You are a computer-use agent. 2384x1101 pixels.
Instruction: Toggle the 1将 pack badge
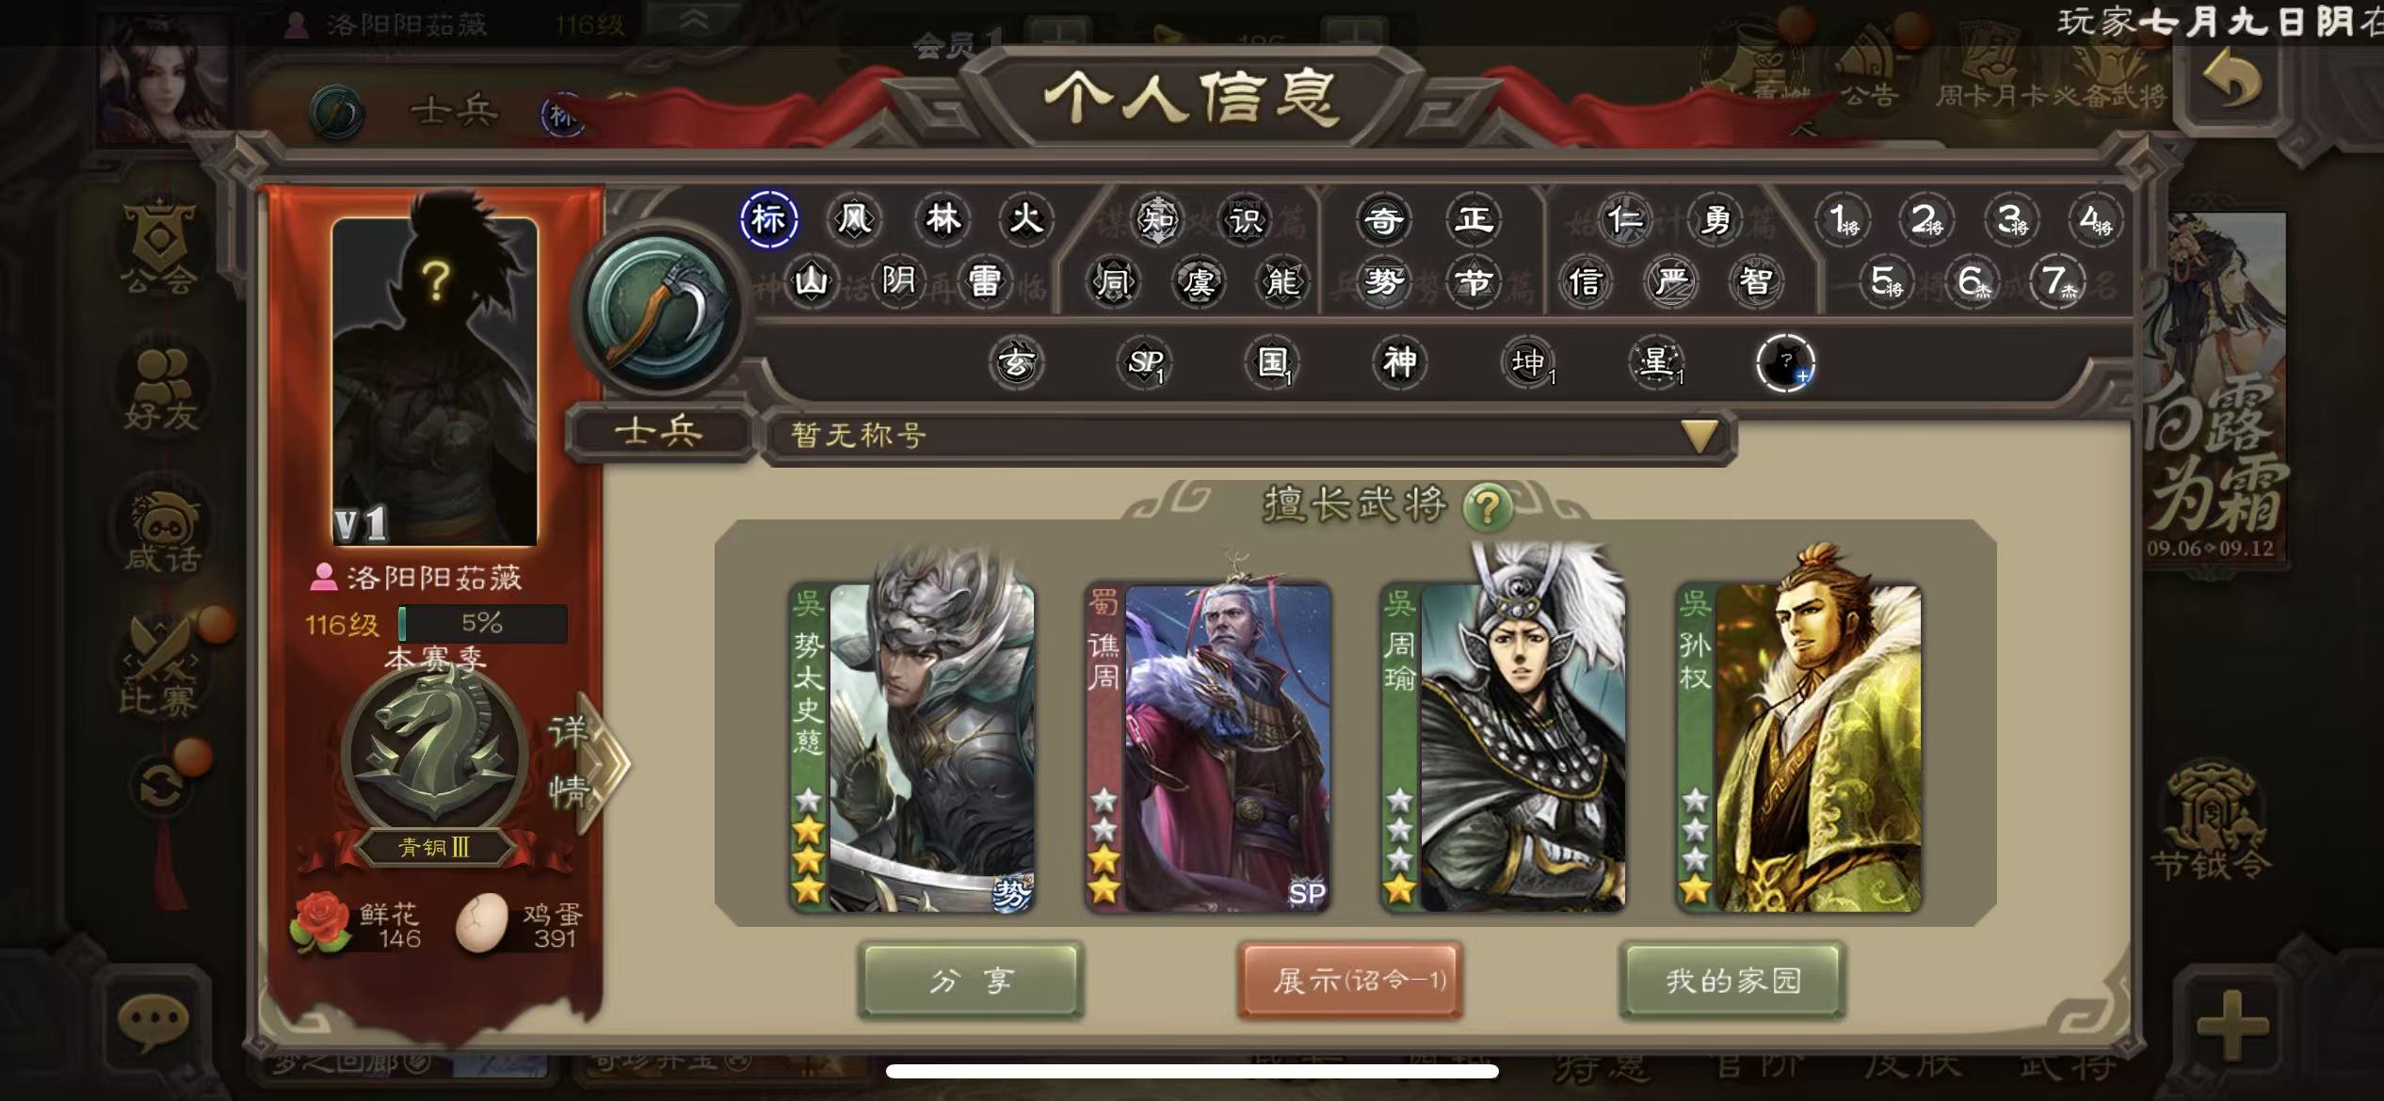(1843, 220)
